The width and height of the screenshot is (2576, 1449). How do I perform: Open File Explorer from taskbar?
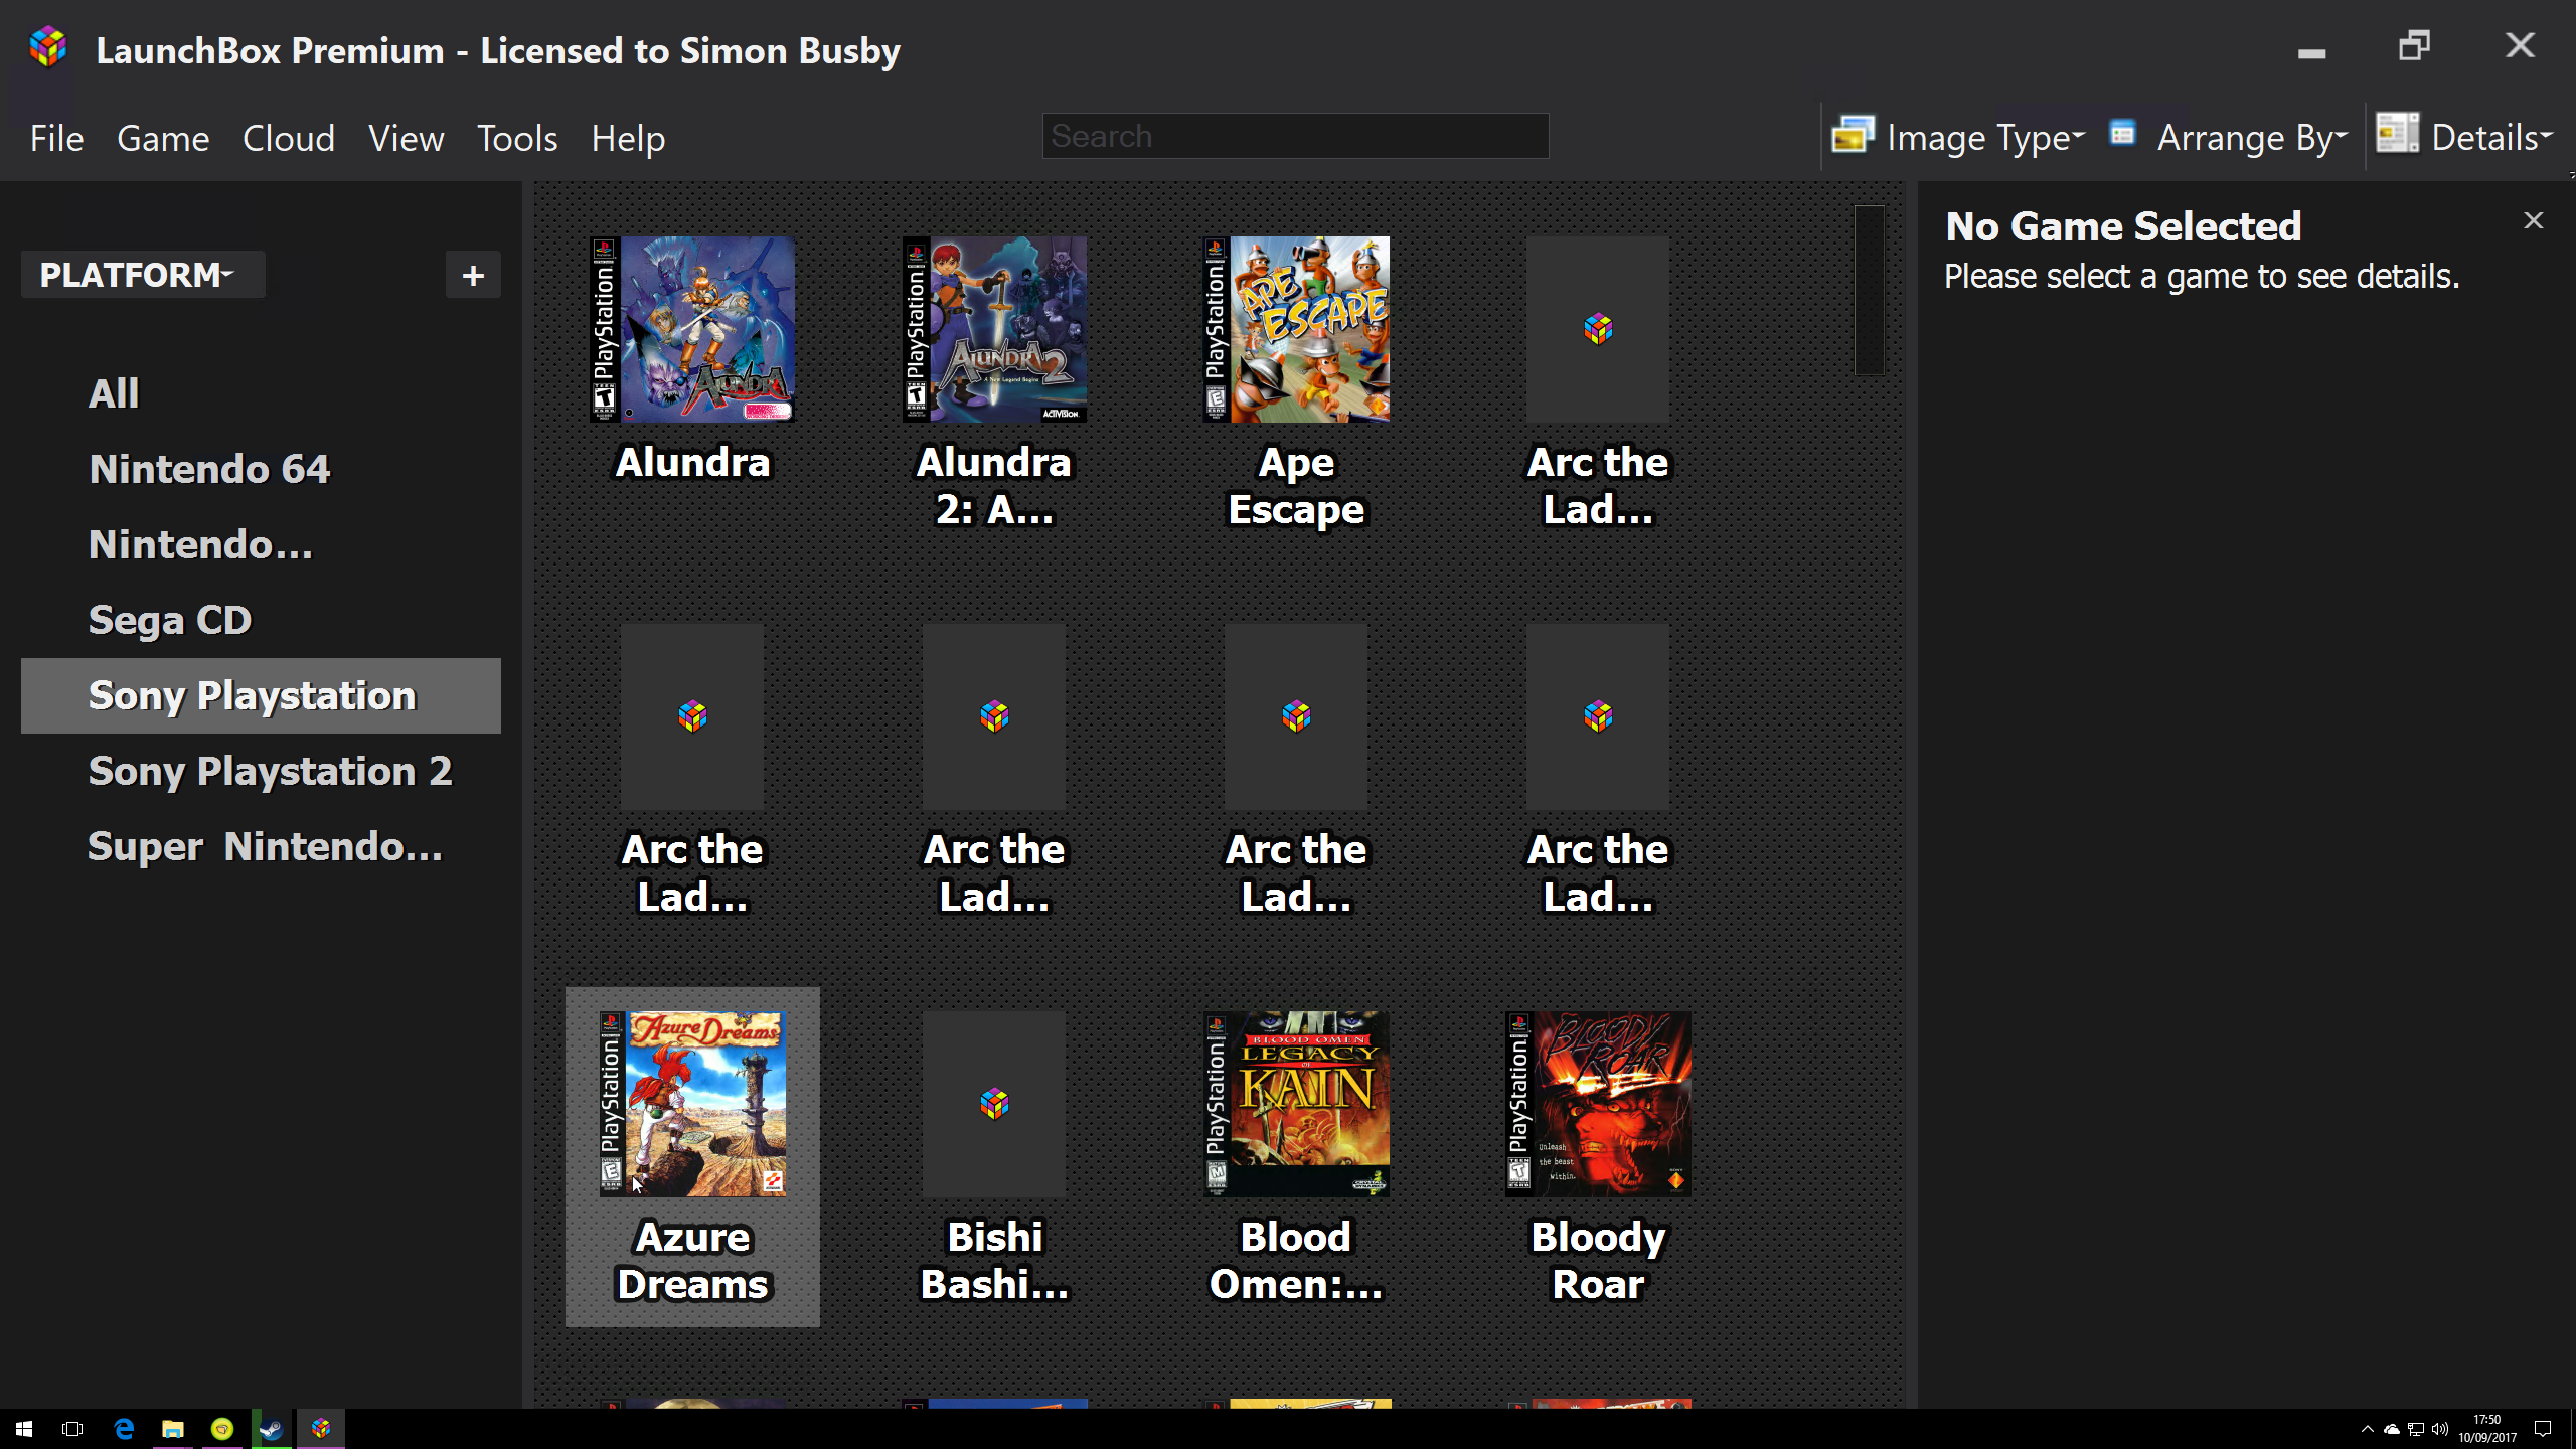click(x=172, y=1429)
